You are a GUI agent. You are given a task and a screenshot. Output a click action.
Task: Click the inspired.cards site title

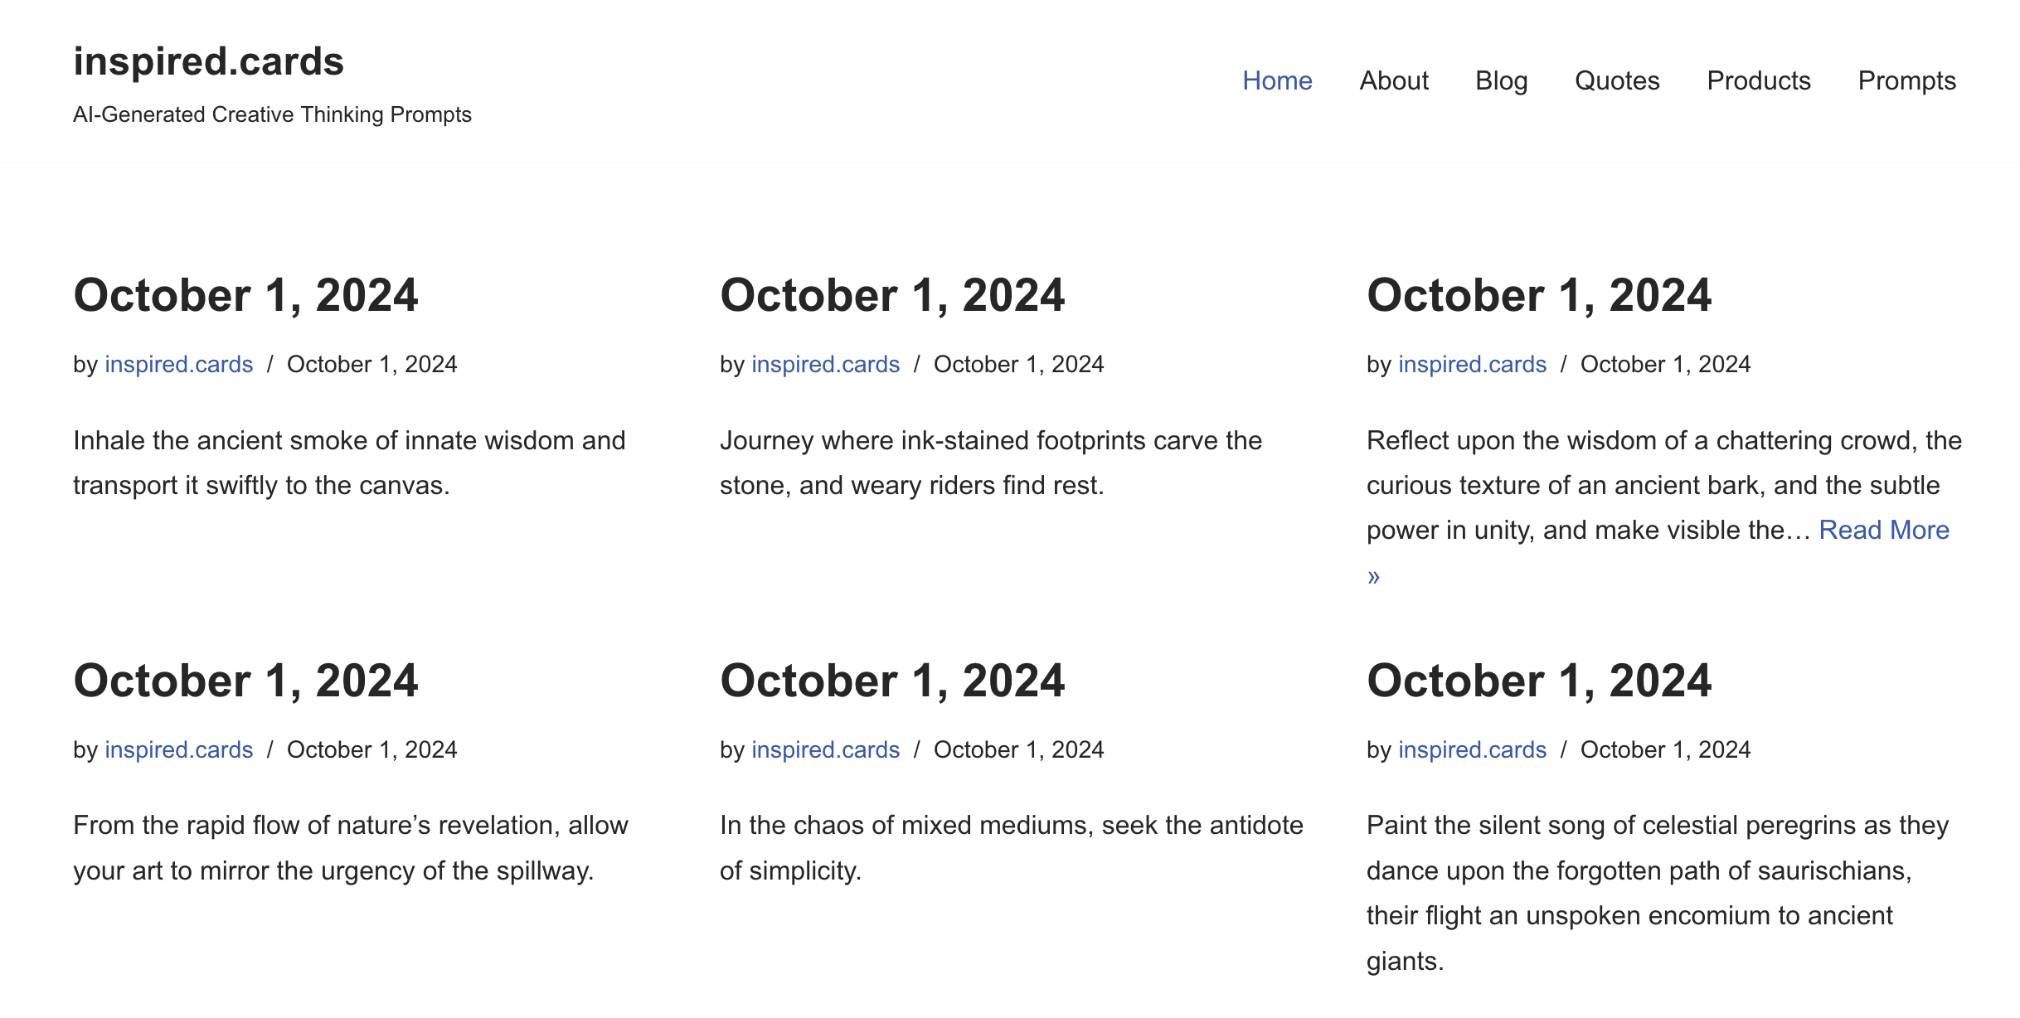point(208,61)
